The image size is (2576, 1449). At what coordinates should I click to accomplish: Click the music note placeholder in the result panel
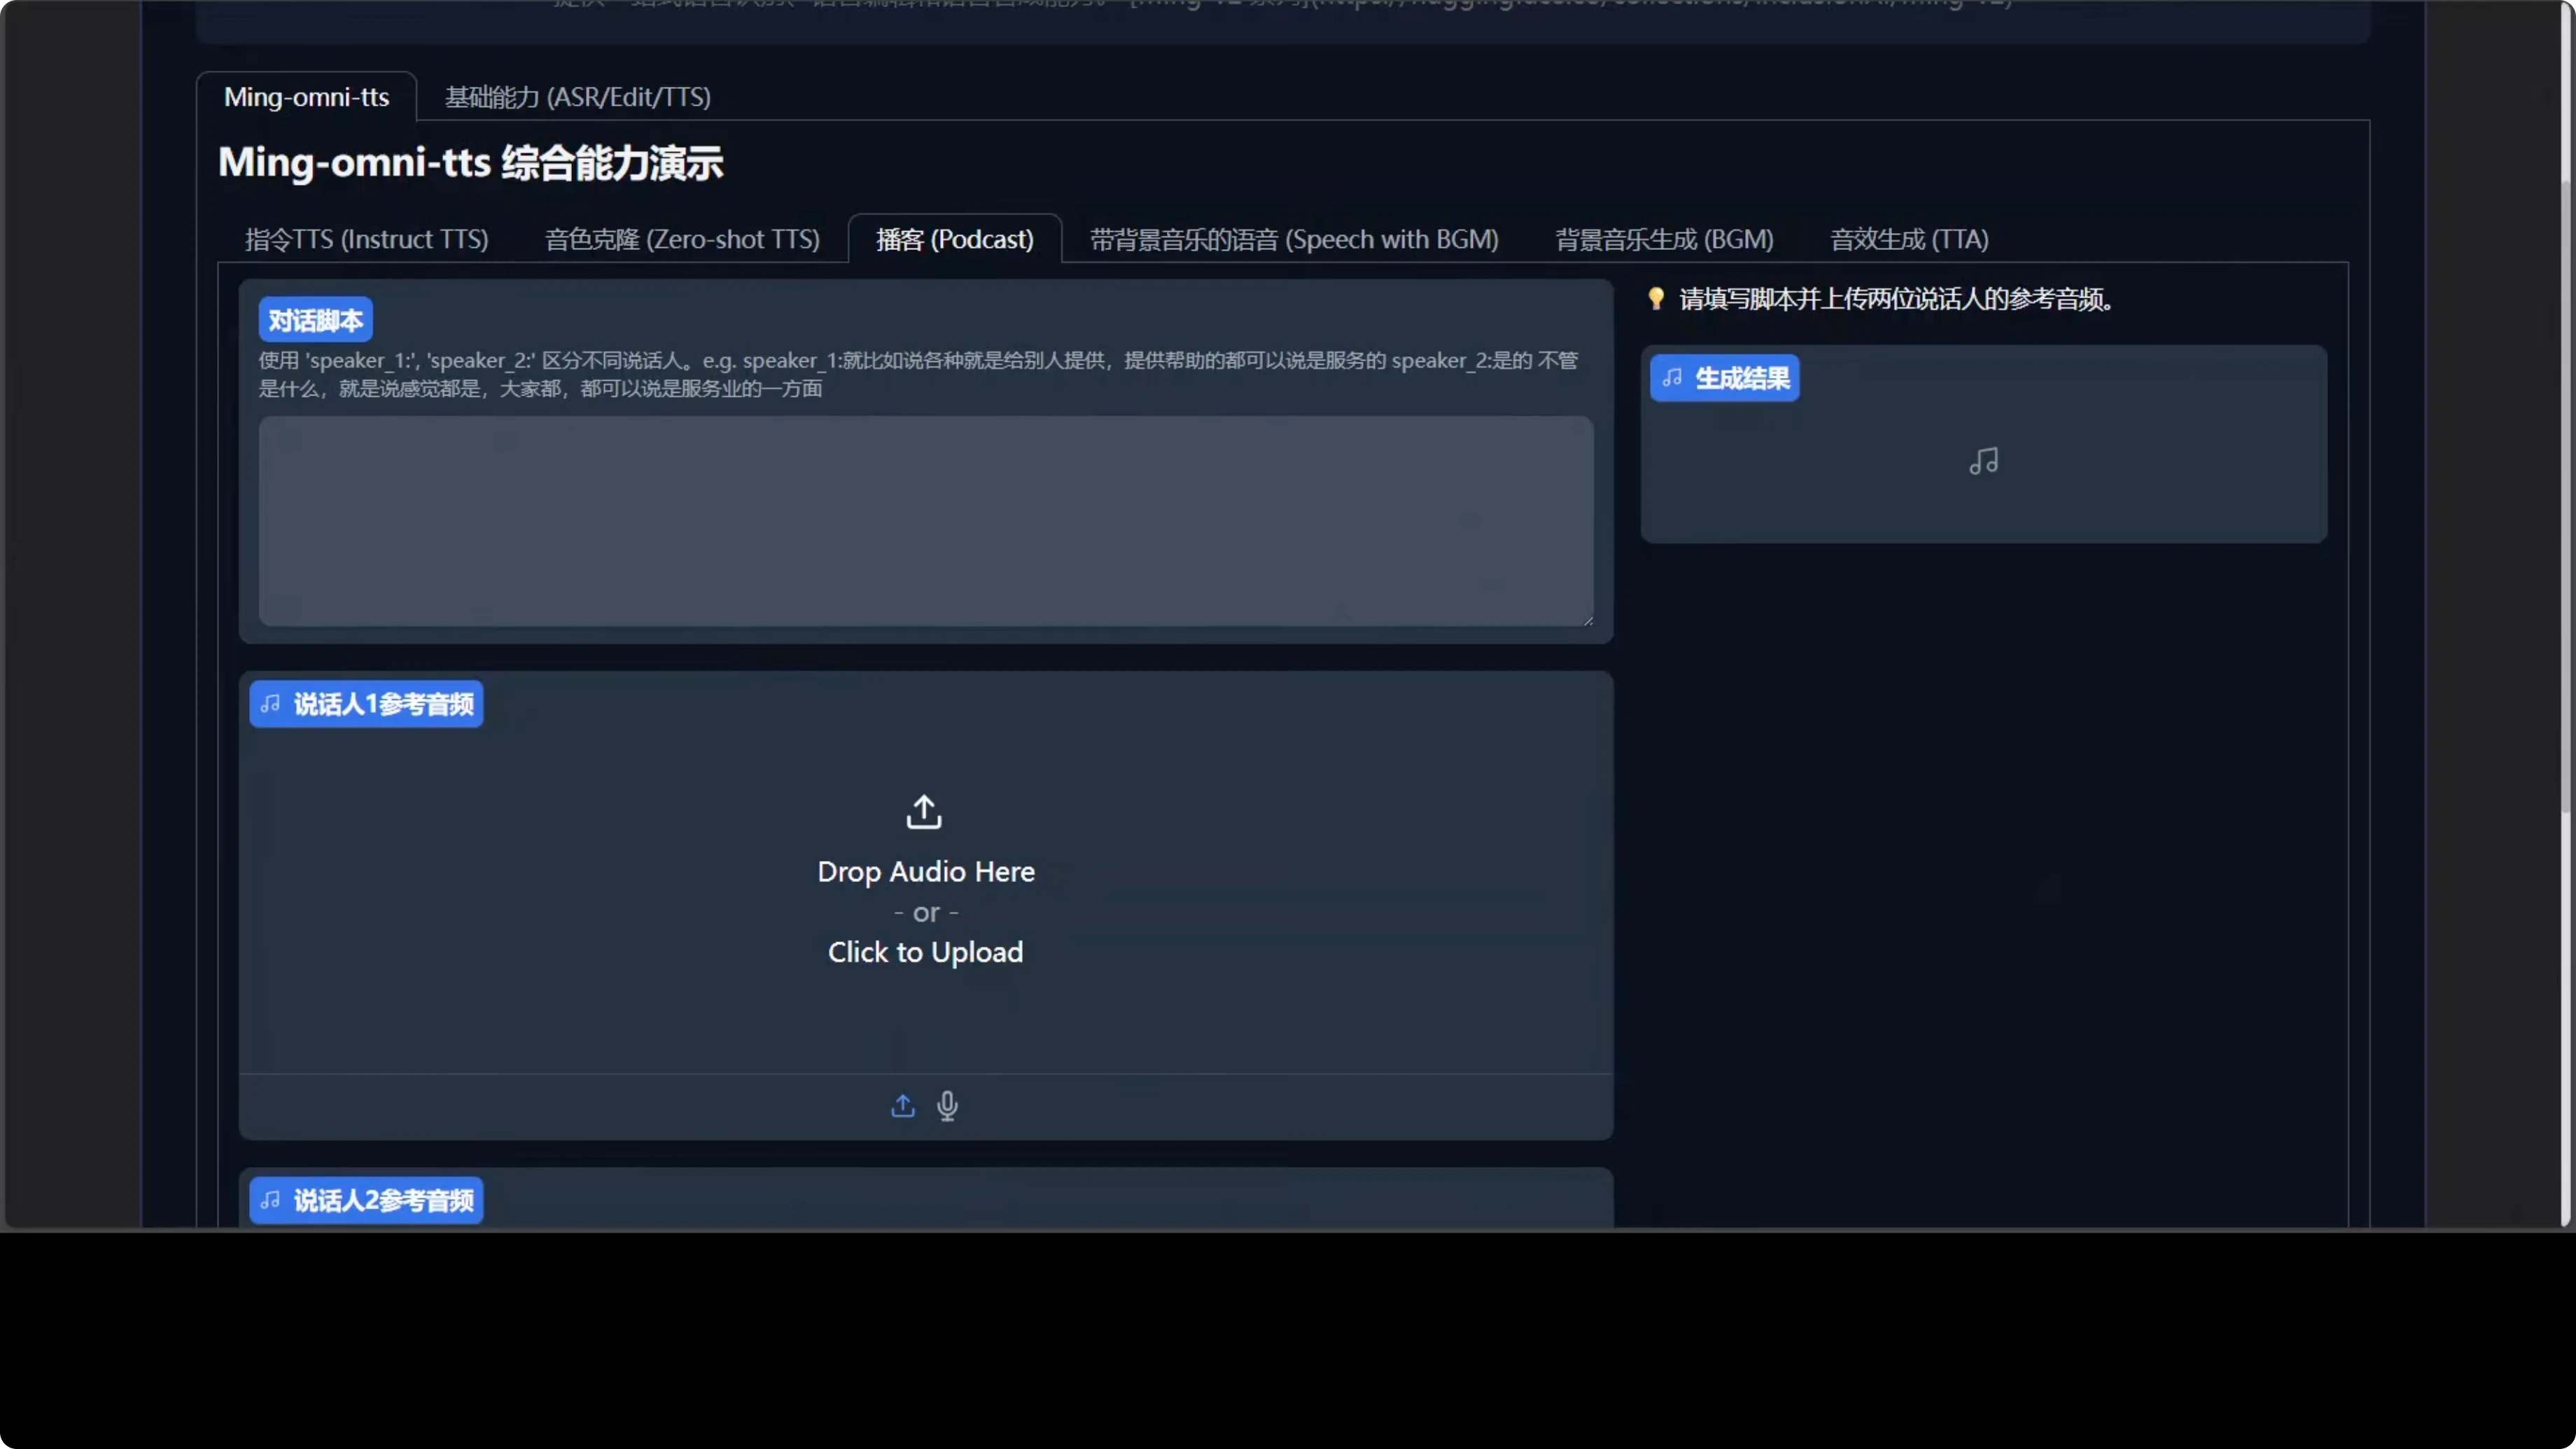(x=1983, y=461)
